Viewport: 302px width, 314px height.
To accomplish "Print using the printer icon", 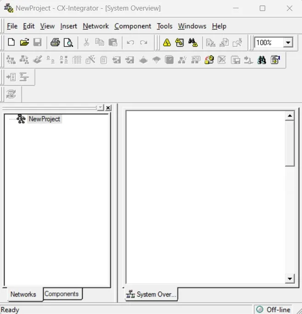I will point(55,42).
